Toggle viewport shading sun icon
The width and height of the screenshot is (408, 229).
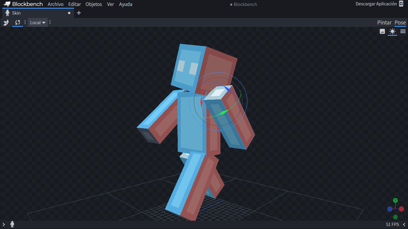pos(393,31)
